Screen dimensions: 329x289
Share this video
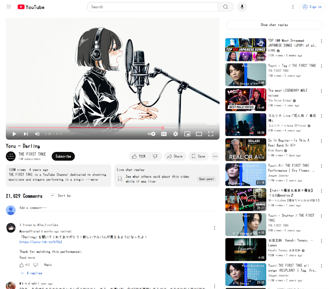[x=175, y=156]
